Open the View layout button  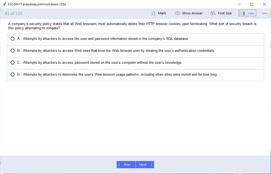(247, 13)
